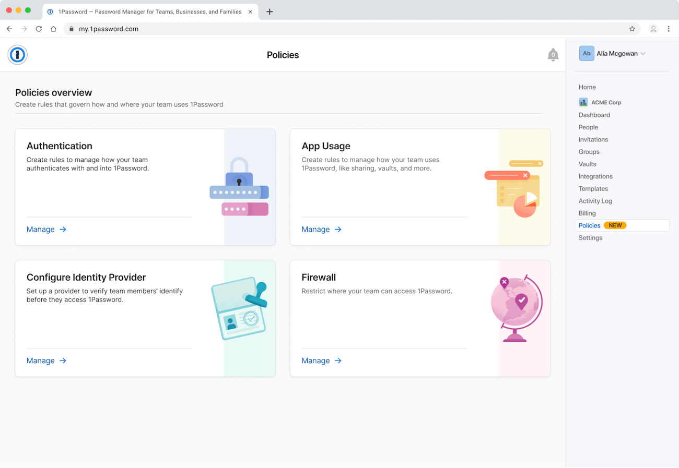The height and width of the screenshot is (468, 679).
Task: Manage the Firewall policy
Action: (x=316, y=361)
